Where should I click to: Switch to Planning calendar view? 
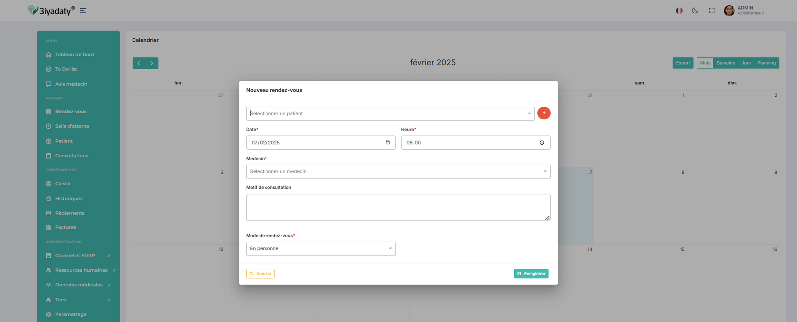click(x=766, y=63)
